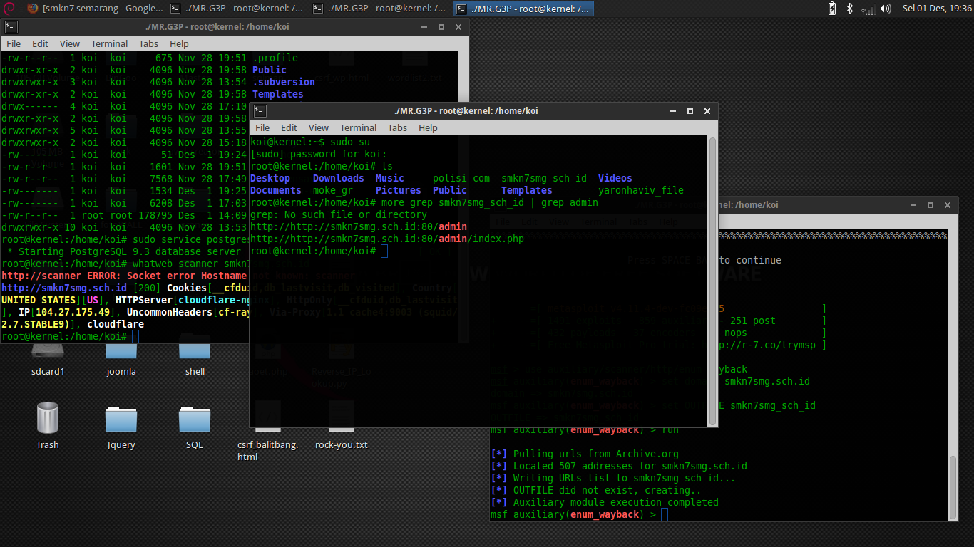
Task: Close the back-left terminal window
Action: 458,27
